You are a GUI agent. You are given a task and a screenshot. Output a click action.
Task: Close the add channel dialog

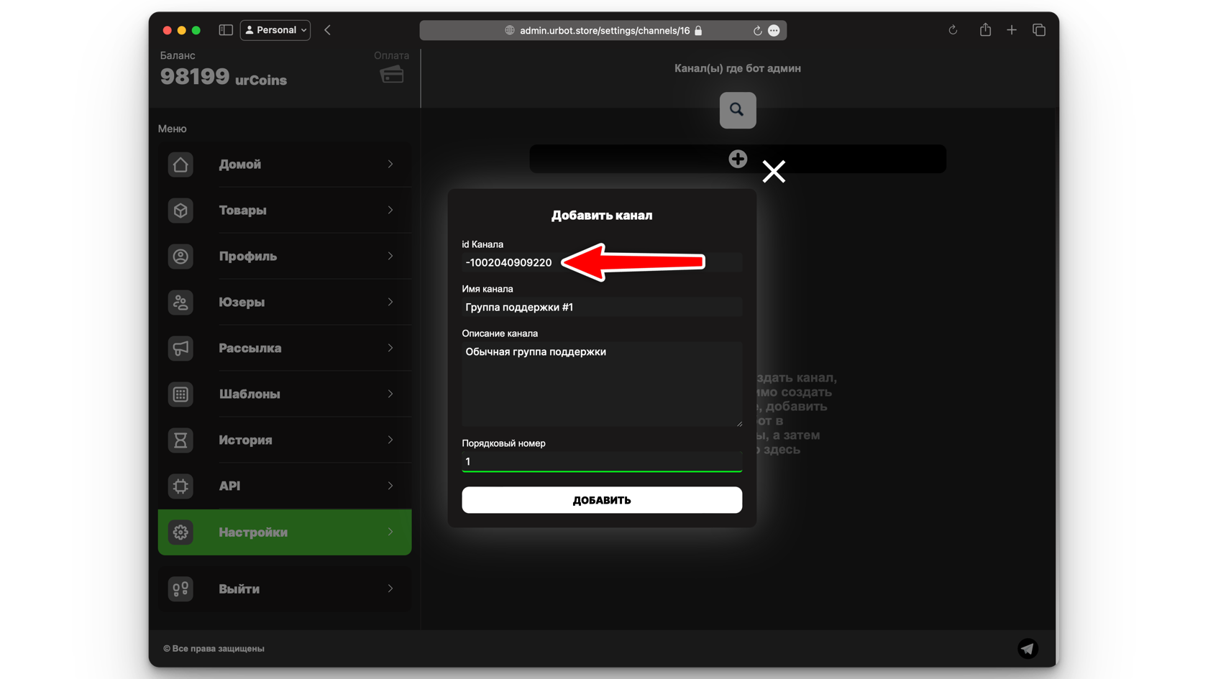coord(774,171)
